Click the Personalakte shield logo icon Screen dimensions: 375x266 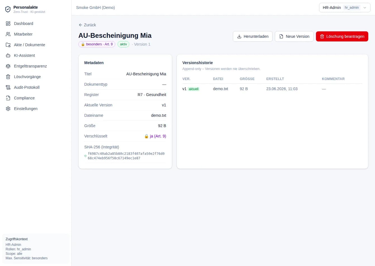point(8,9)
